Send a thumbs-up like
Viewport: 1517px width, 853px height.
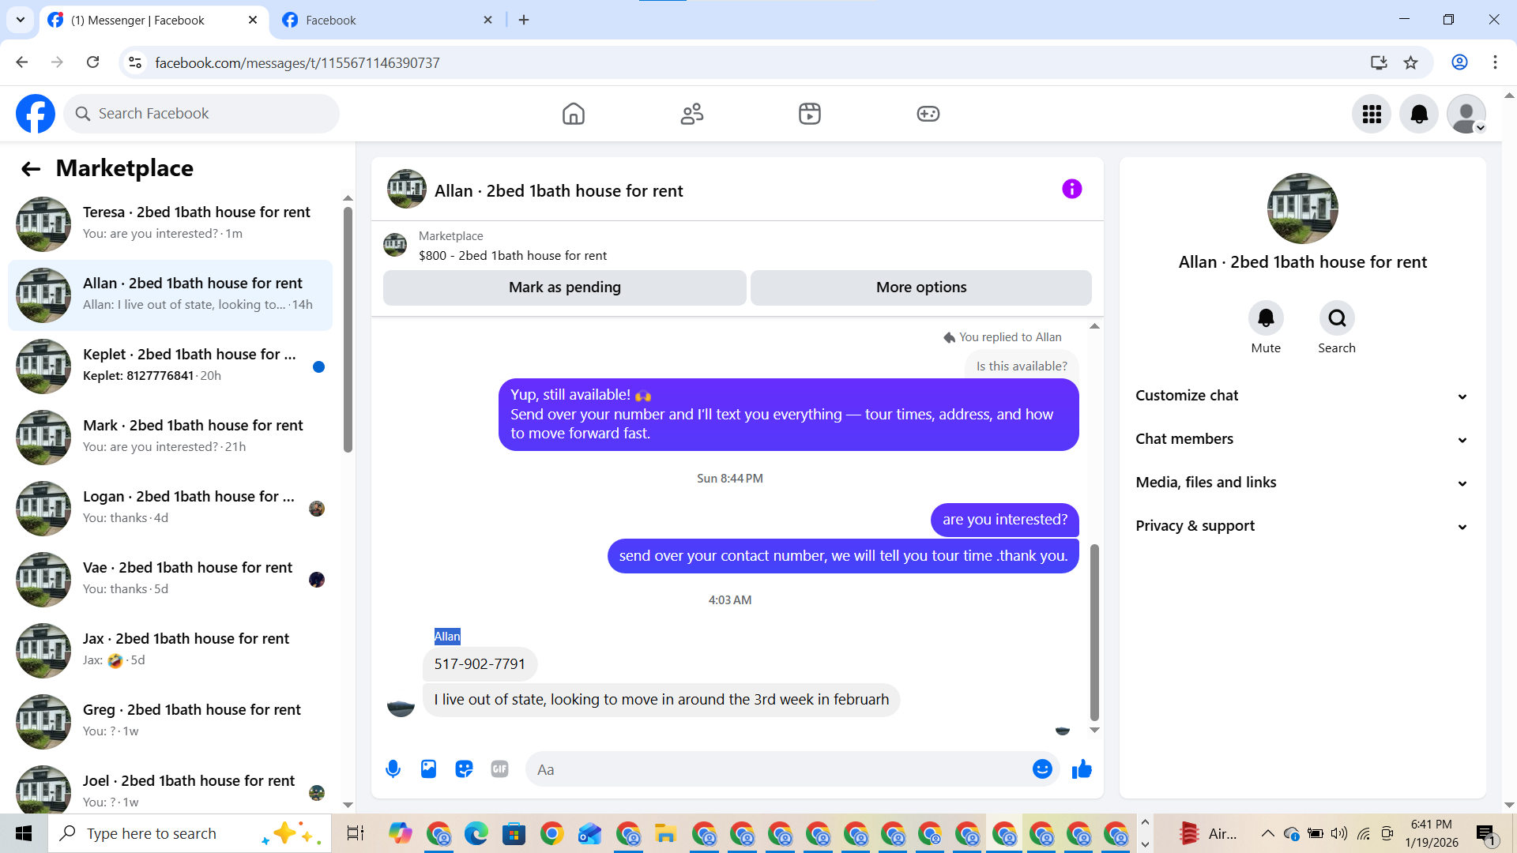tap(1082, 768)
